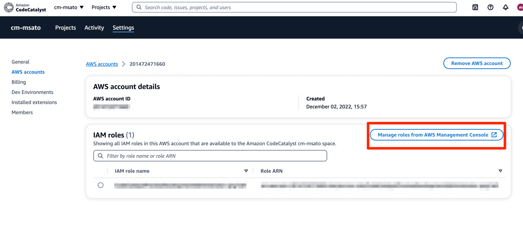Viewport: 523px width, 237px height.
Task: Select the listed IAM role radio button
Action: click(x=101, y=185)
